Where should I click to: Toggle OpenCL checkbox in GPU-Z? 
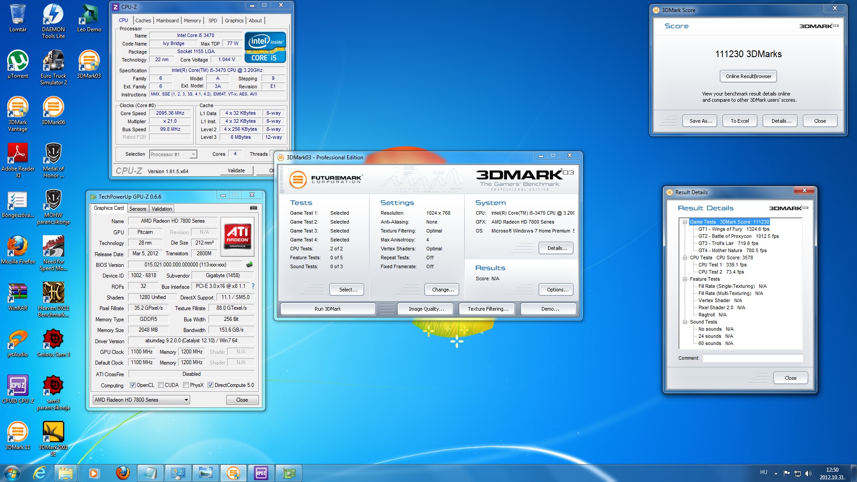pyautogui.click(x=133, y=385)
